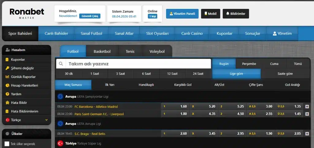Click the Günlük Raporlar chart icon
The image size is (314, 148).
7,77
